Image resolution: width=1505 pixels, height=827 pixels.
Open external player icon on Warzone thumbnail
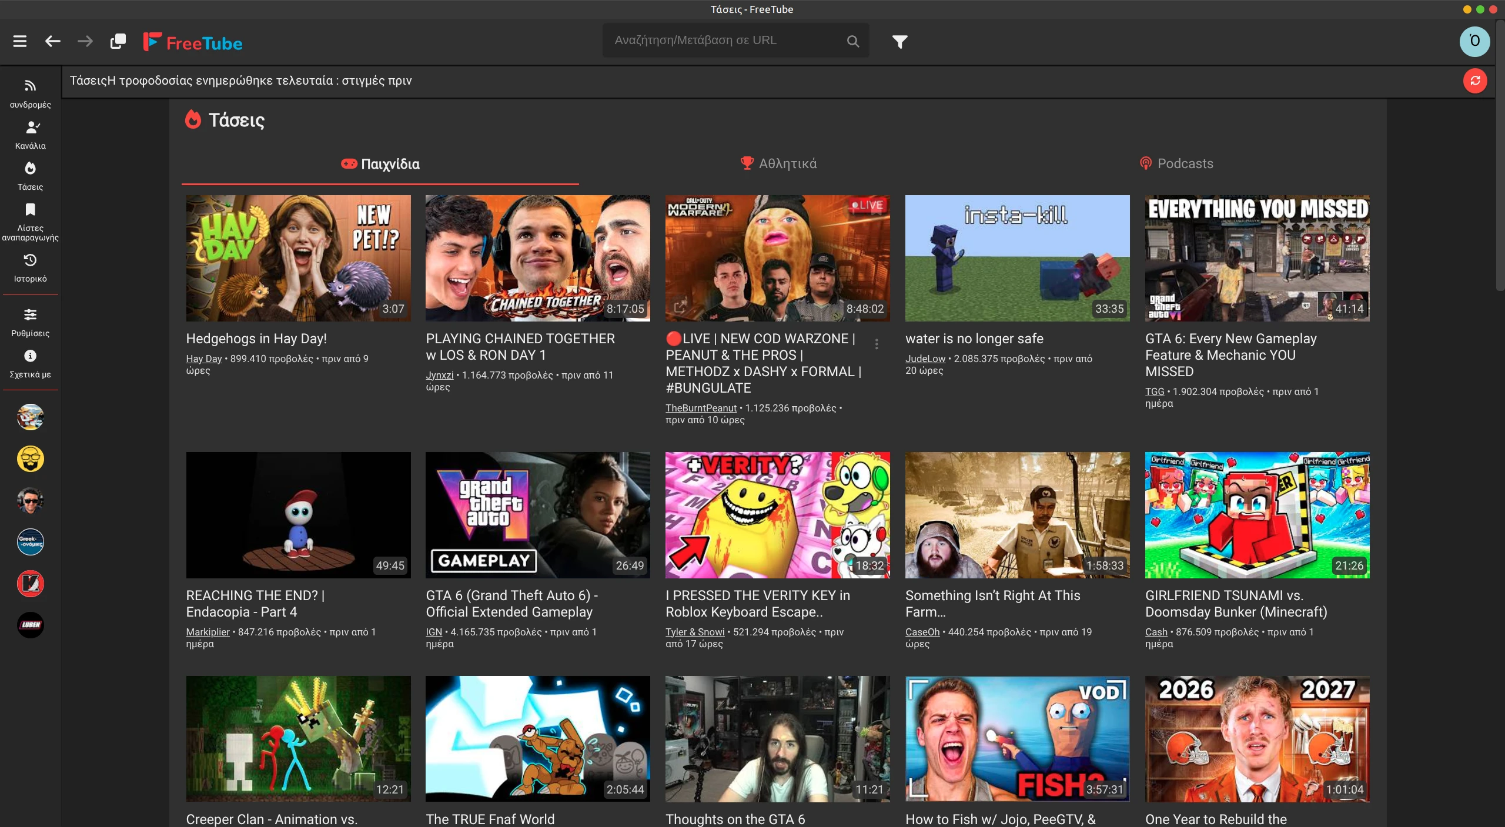(x=680, y=306)
